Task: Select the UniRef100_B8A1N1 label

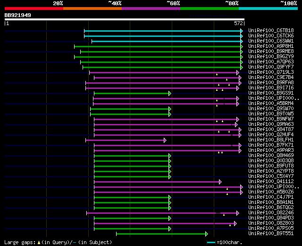Action: (271, 202)
